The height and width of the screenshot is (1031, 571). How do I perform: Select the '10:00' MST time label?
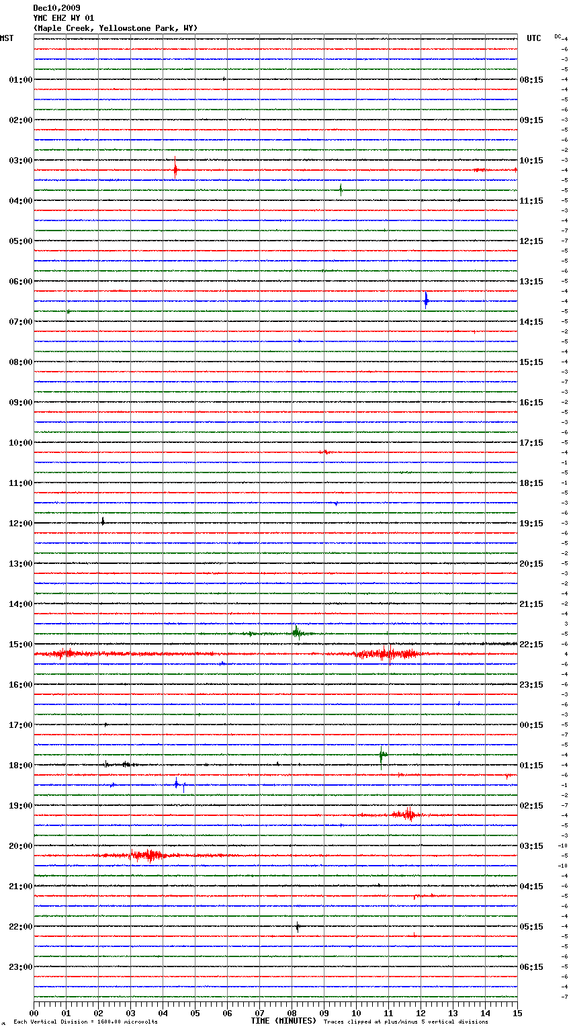(x=21, y=443)
